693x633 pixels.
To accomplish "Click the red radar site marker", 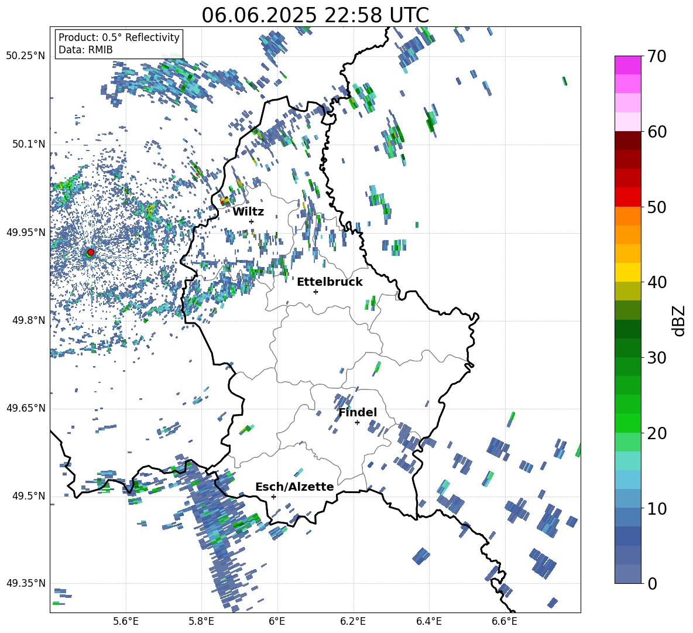I will (91, 252).
